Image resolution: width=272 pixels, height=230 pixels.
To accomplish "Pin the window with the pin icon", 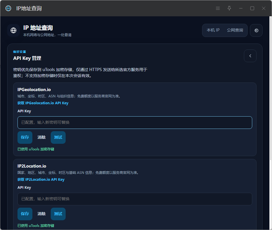I will coord(229,8).
